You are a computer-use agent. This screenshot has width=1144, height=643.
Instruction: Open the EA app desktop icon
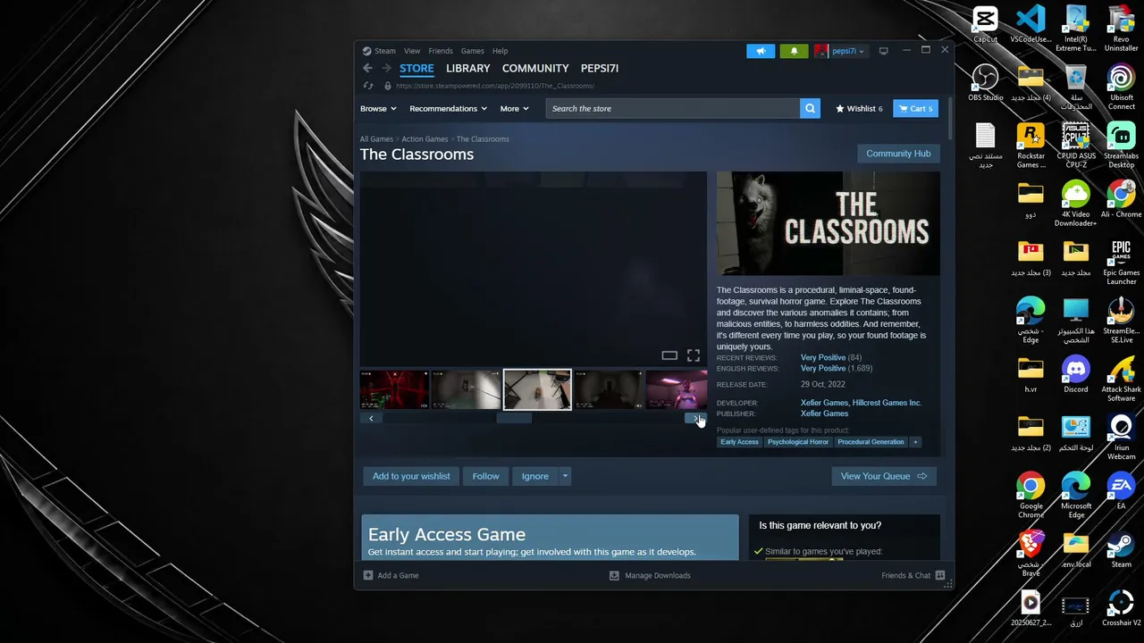click(1122, 491)
